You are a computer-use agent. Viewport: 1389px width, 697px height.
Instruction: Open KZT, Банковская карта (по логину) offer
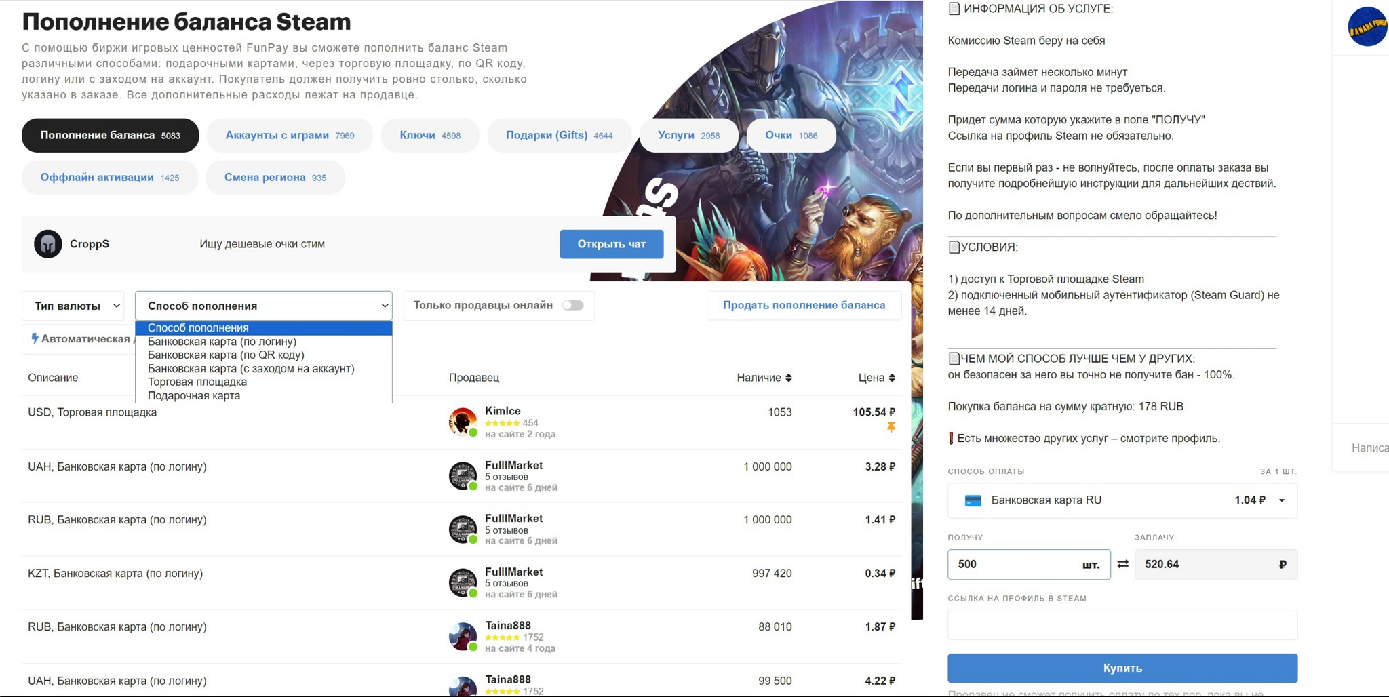[461, 582]
